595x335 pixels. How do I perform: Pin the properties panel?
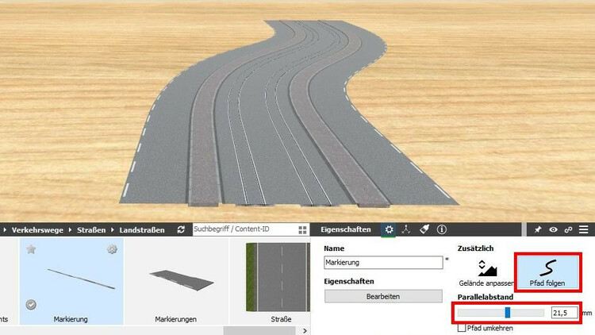coord(538,229)
